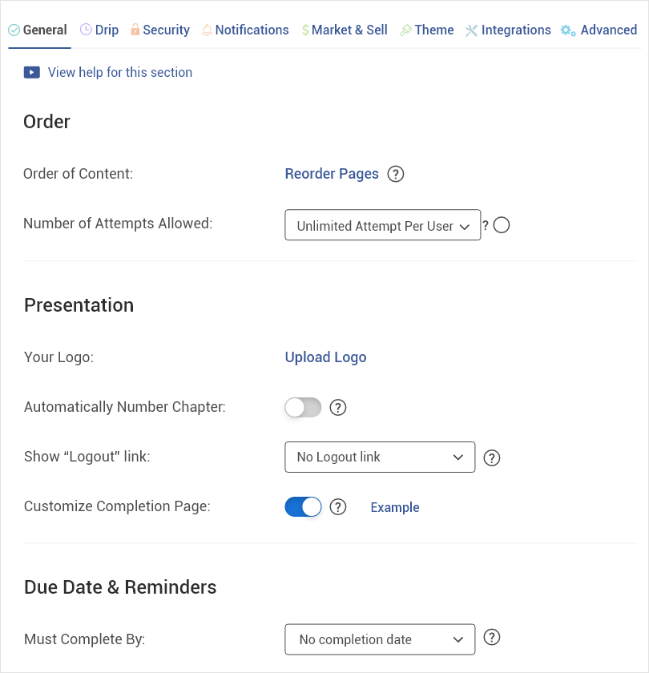649x673 pixels.
Task: Click help icon for Customize Completion Page
Action: click(x=338, y=507)
